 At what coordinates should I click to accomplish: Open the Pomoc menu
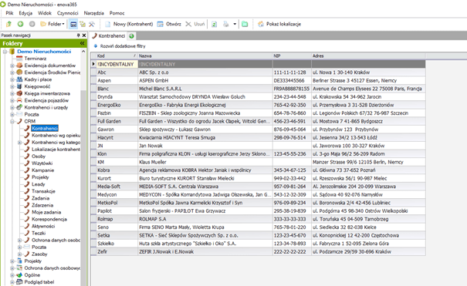(117, 13)
